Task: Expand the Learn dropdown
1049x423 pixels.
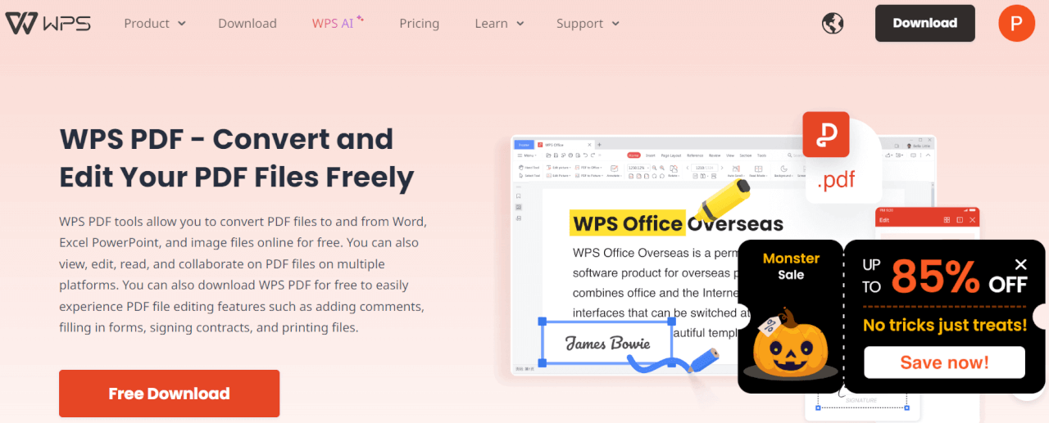Action: click(499, 24)
